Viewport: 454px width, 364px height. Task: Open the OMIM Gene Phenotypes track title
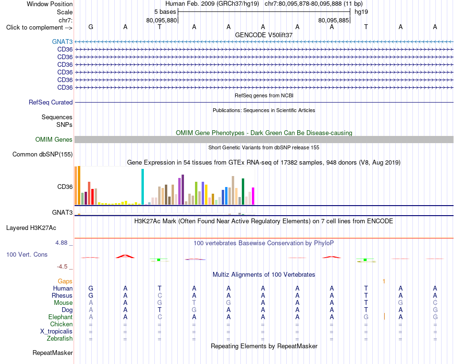264,133
